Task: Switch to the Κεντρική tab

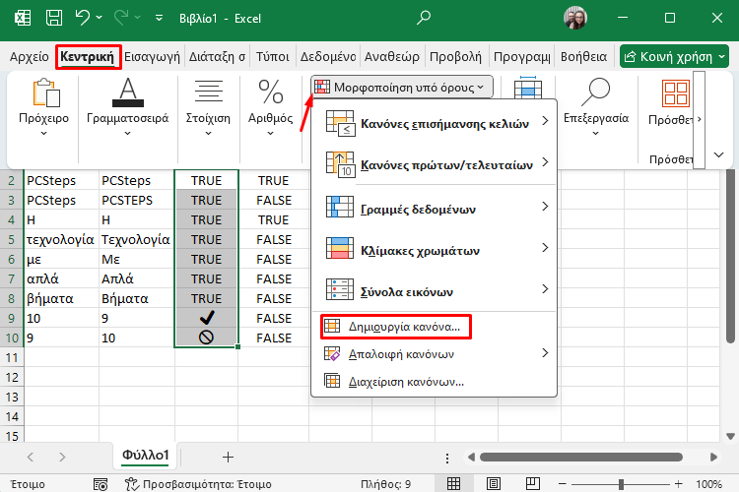Action: click(88, 57)
